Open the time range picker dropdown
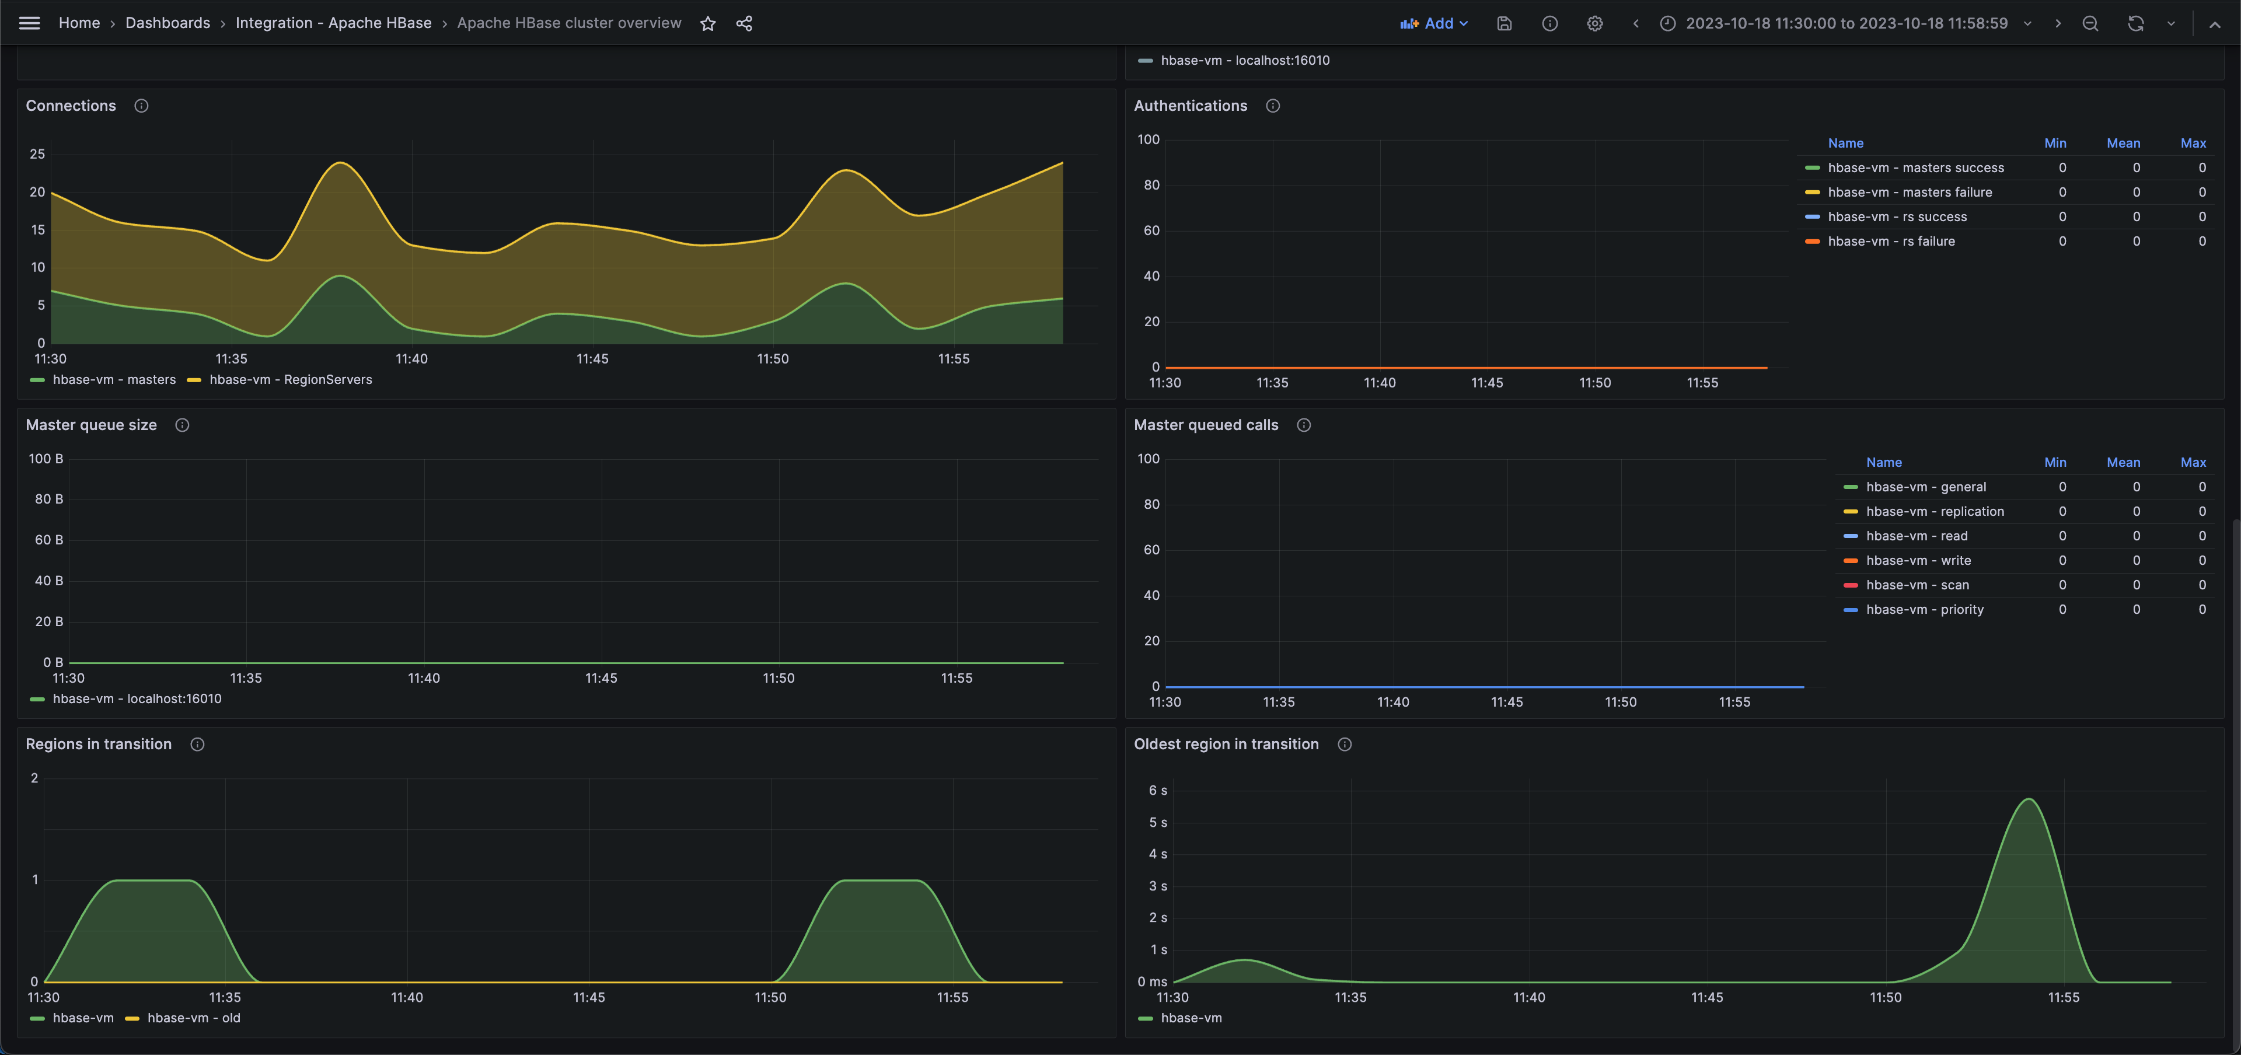The image size is (2241, 1055). coord(1846,23)
